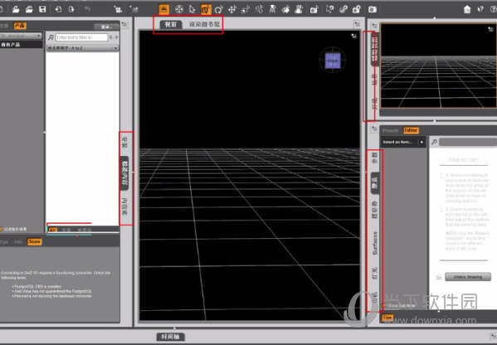
Task: Select the All filter tab
Action: point(52,230)
